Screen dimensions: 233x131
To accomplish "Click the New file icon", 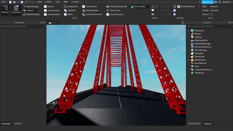I will coord(10,2).
